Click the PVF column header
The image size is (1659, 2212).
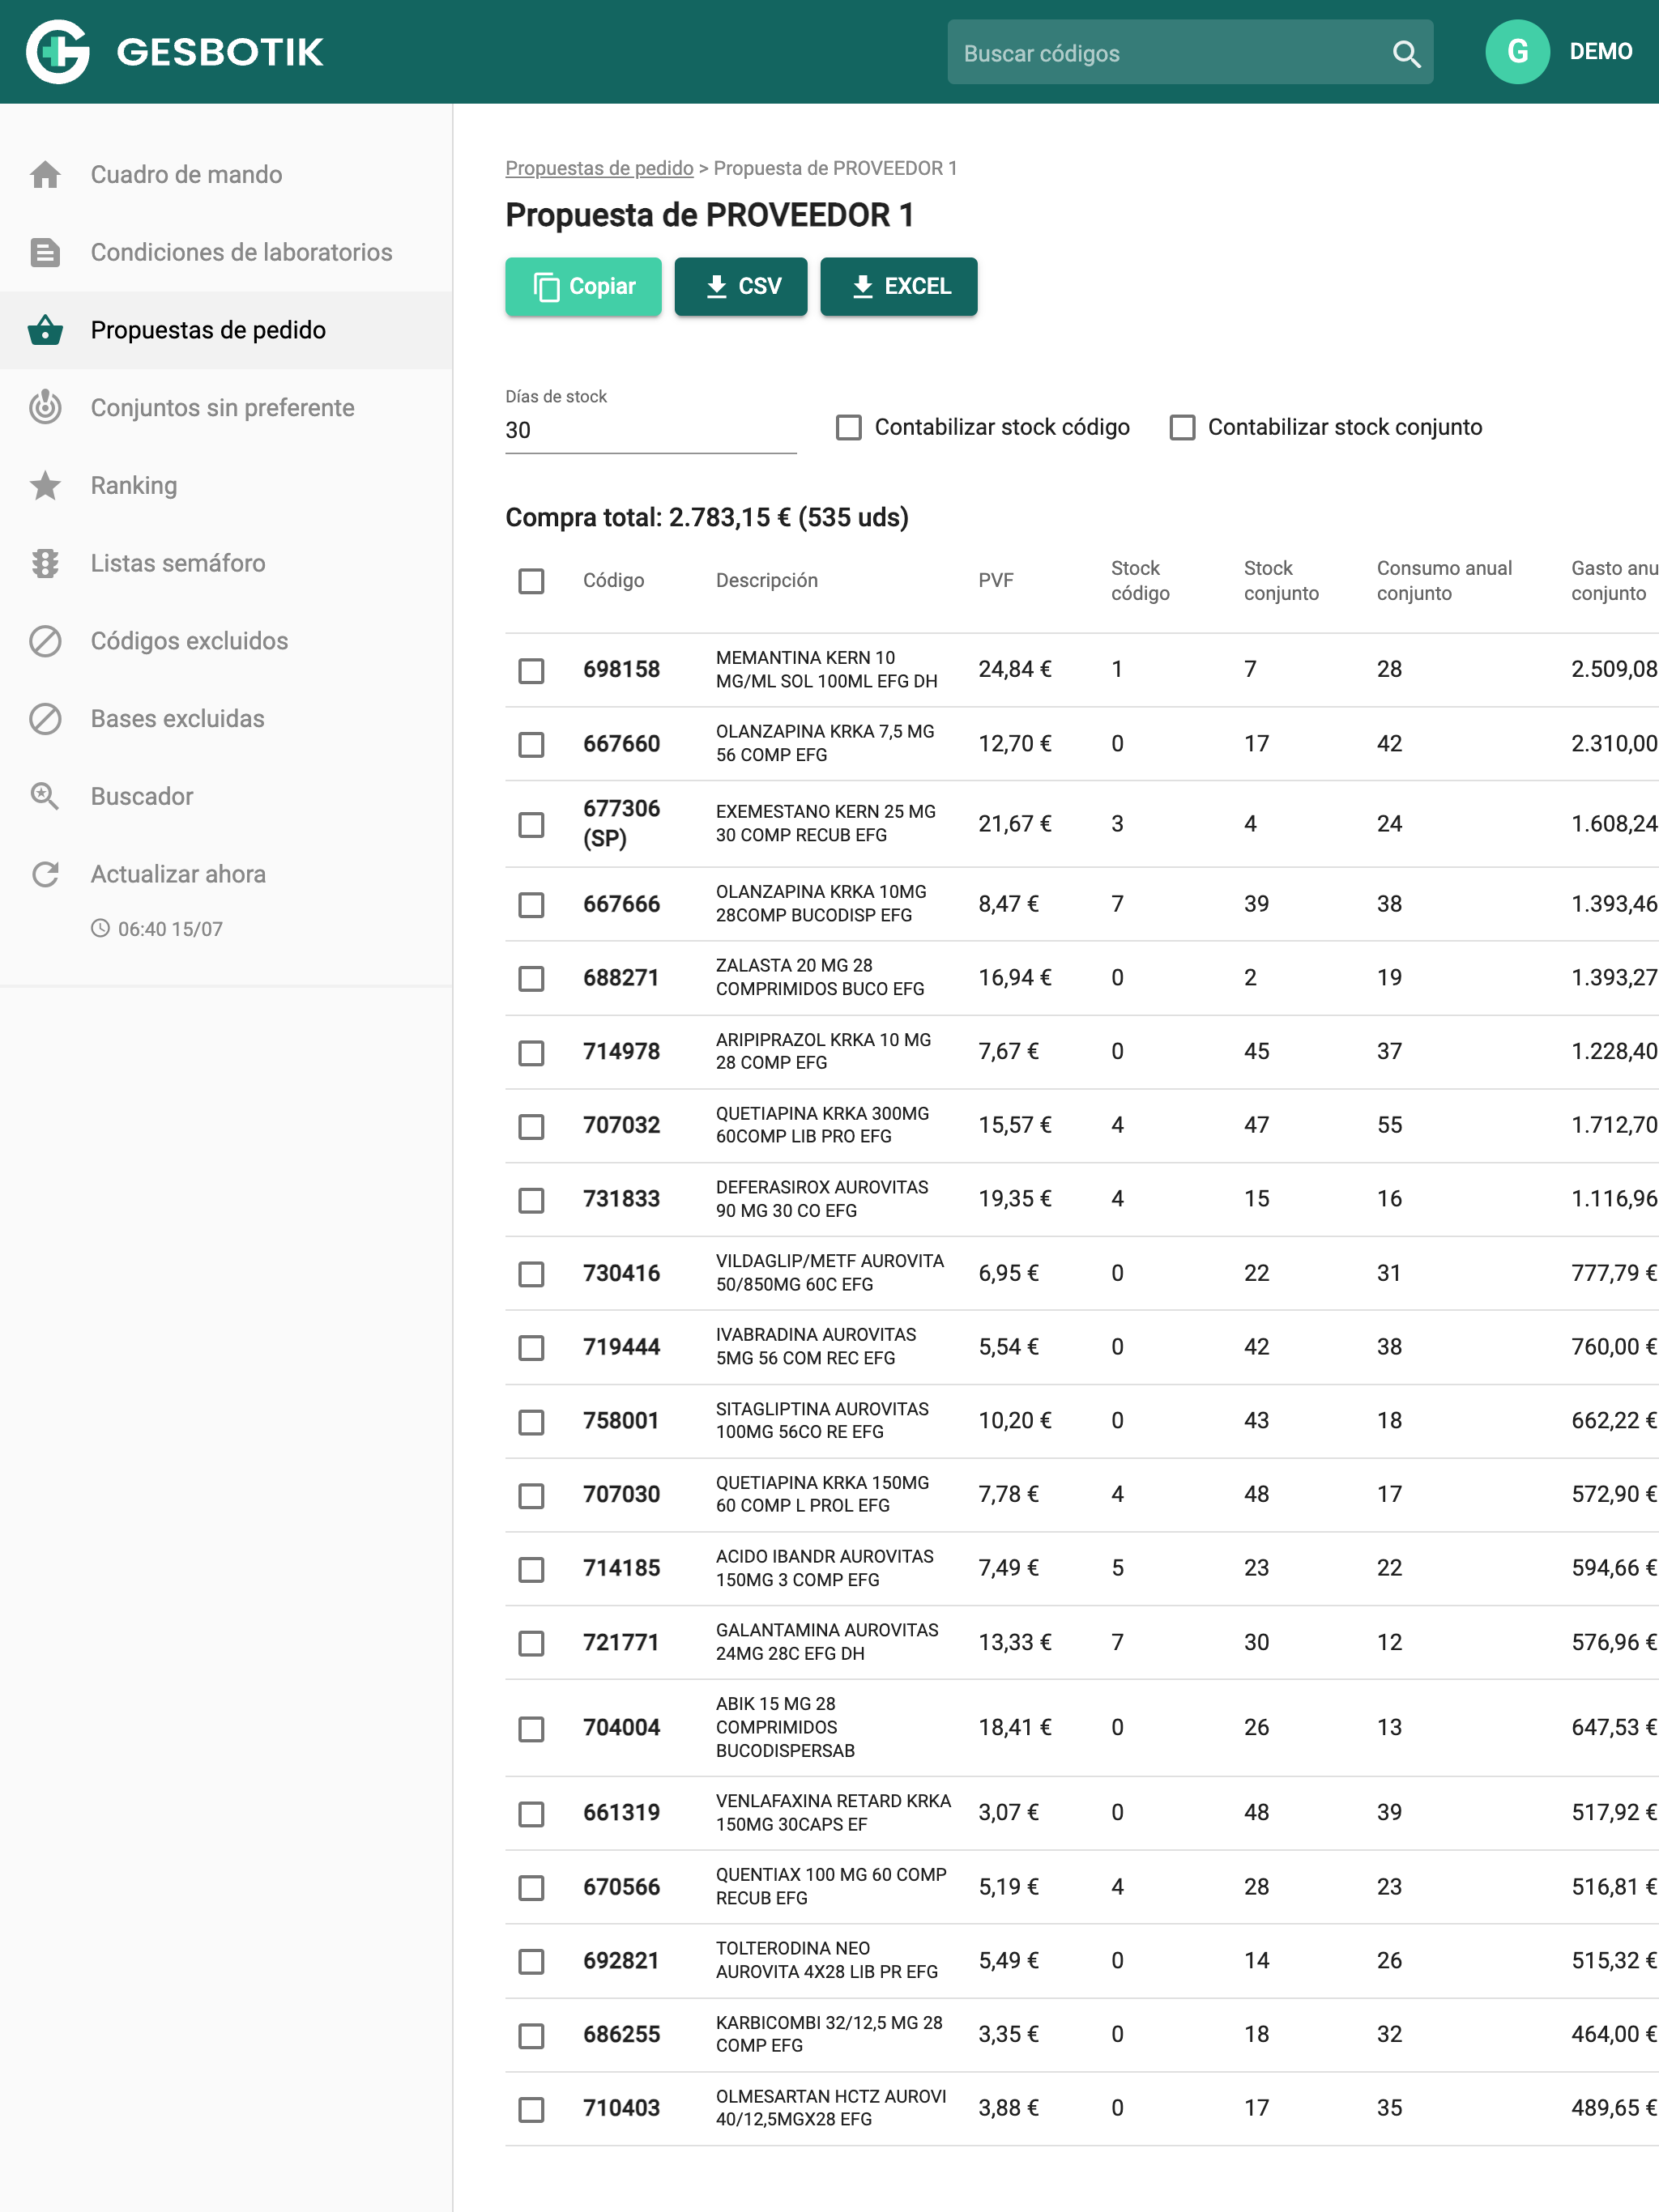tap(996, 581)
